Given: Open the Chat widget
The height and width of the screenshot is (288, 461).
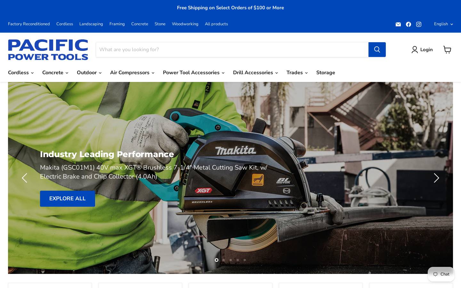Looking at the screenshot, I should pyautogui.click(x=441, y=274).
